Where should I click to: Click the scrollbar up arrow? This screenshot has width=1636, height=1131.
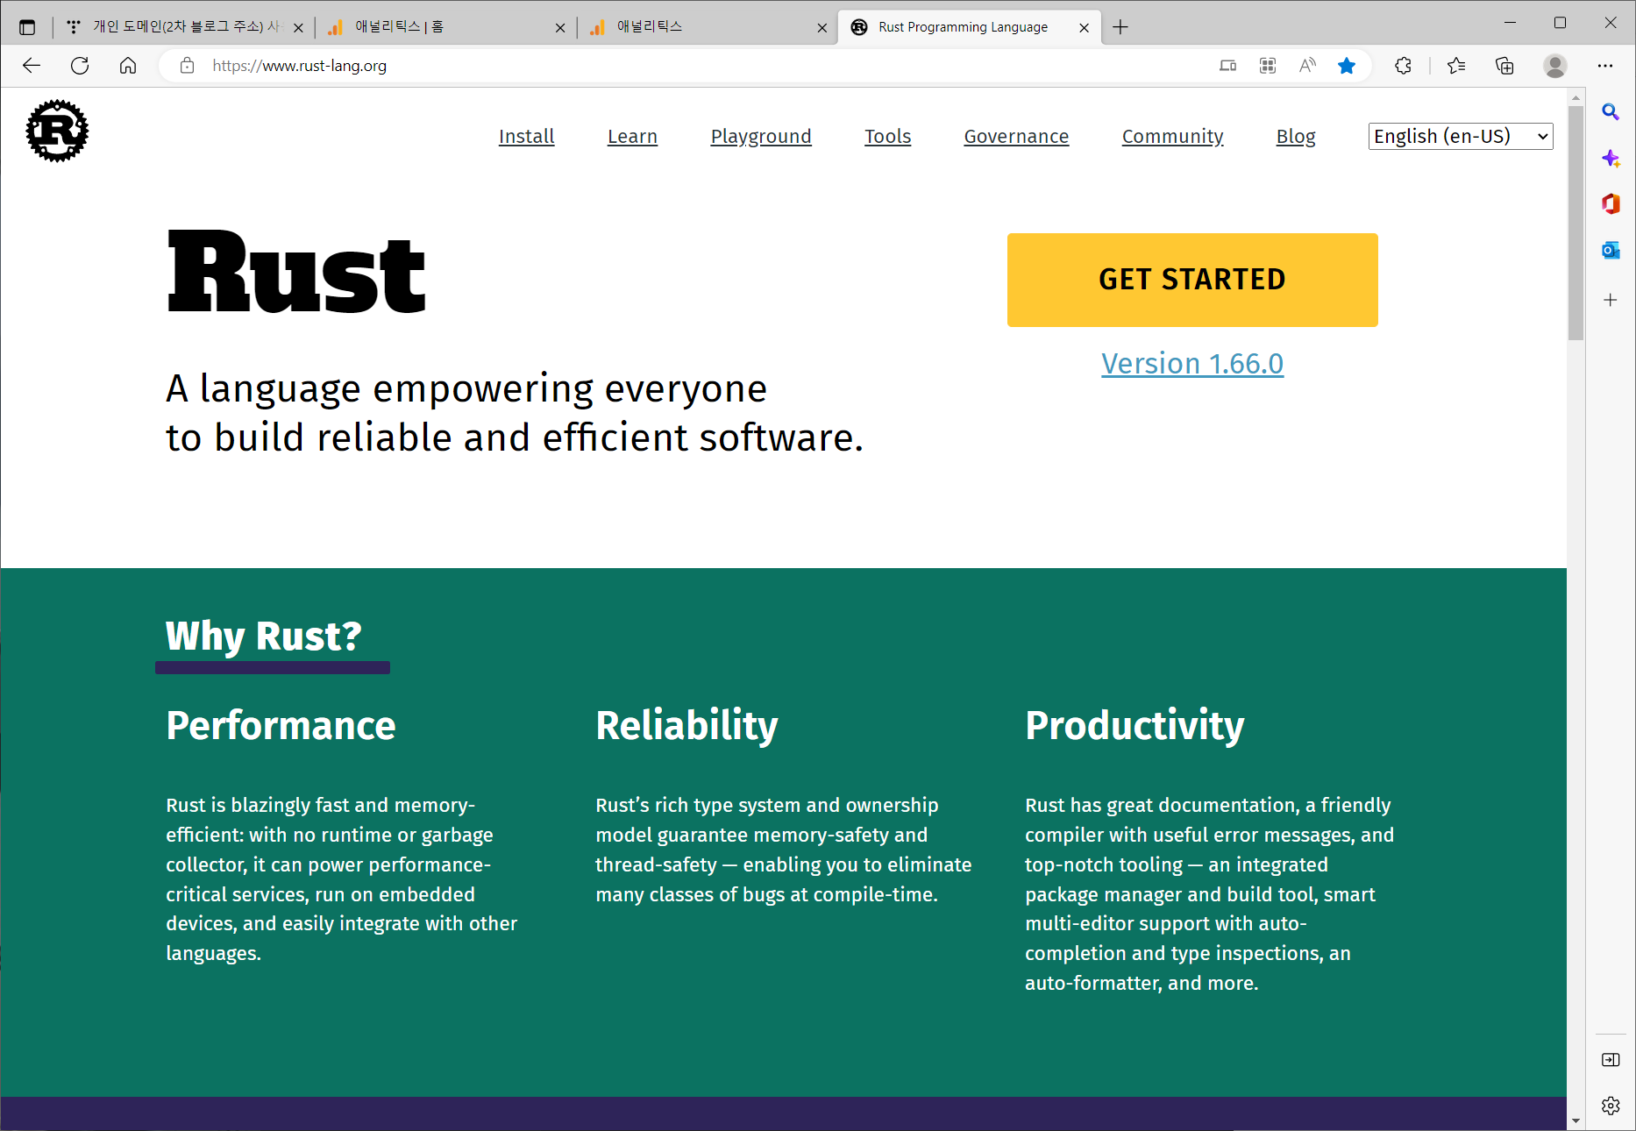[x=1576, y=97]
